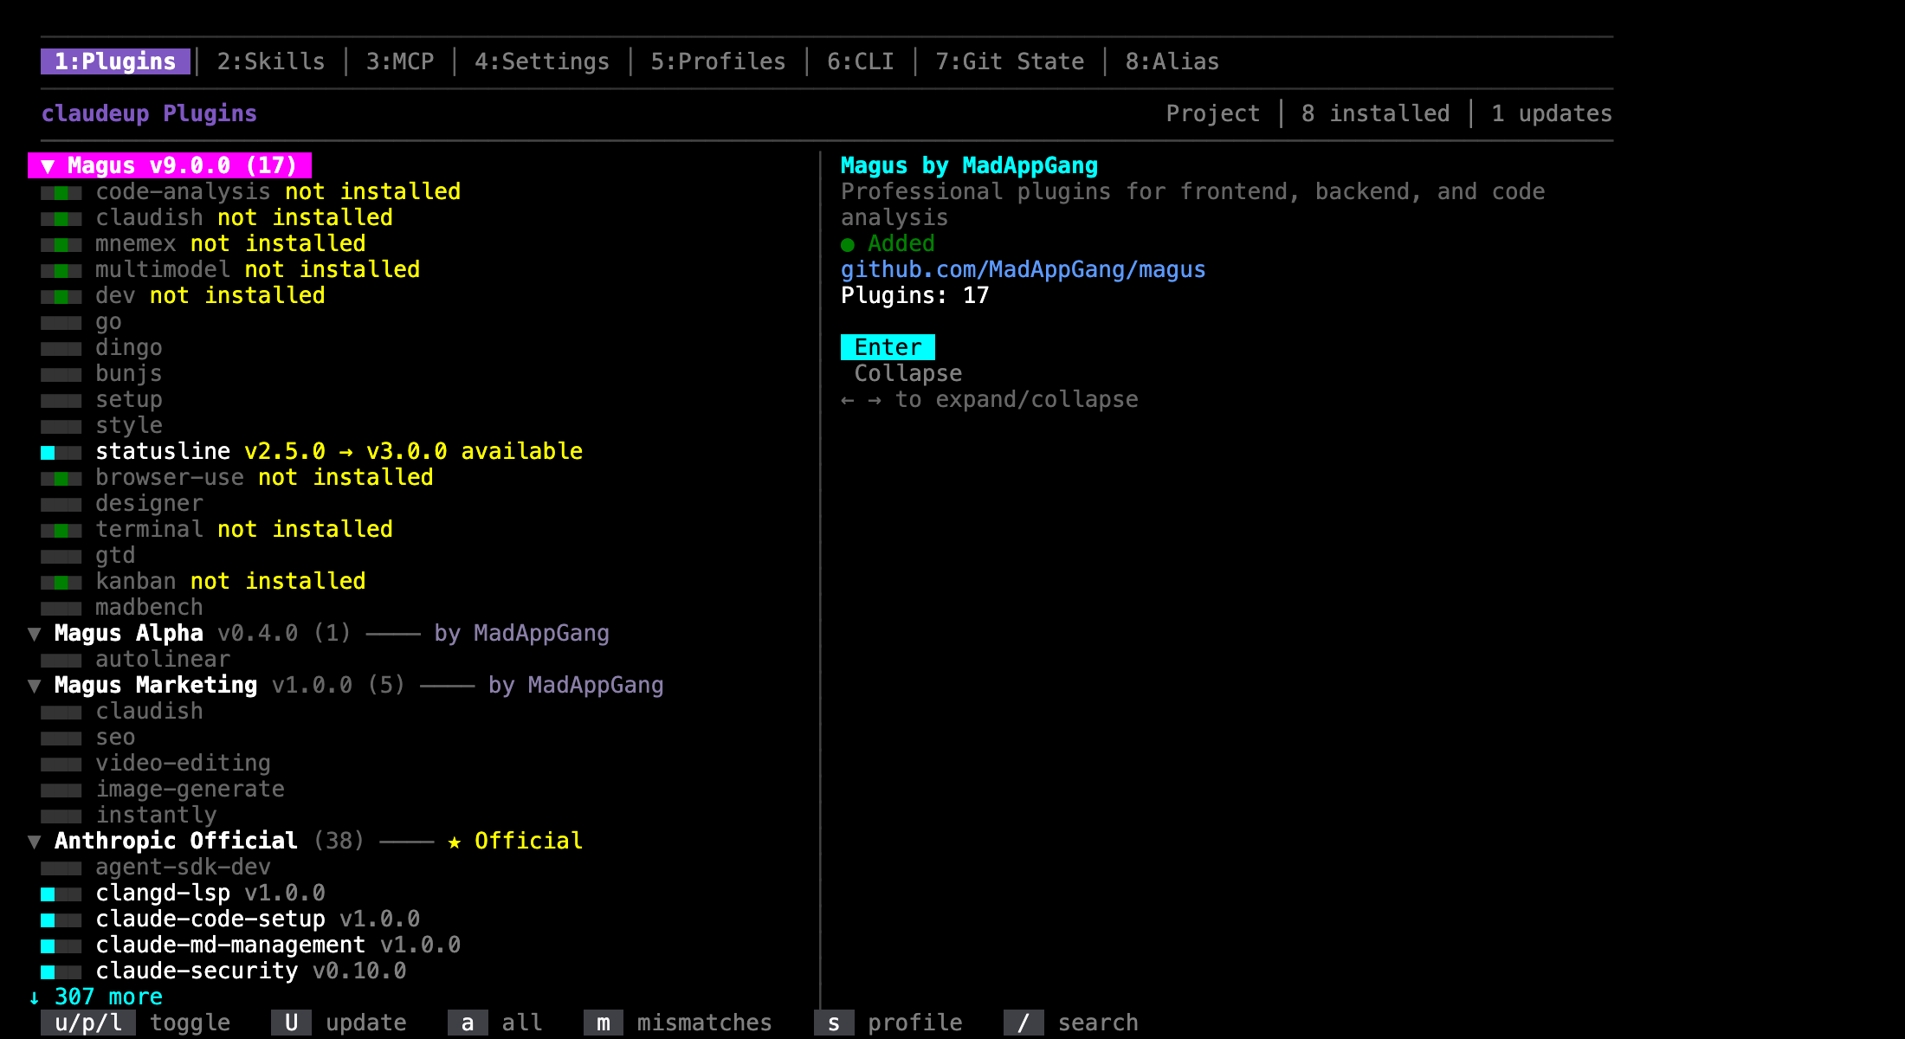Click the Collapse action text
Screen dimensions: 1905x1039
point(908,373)
